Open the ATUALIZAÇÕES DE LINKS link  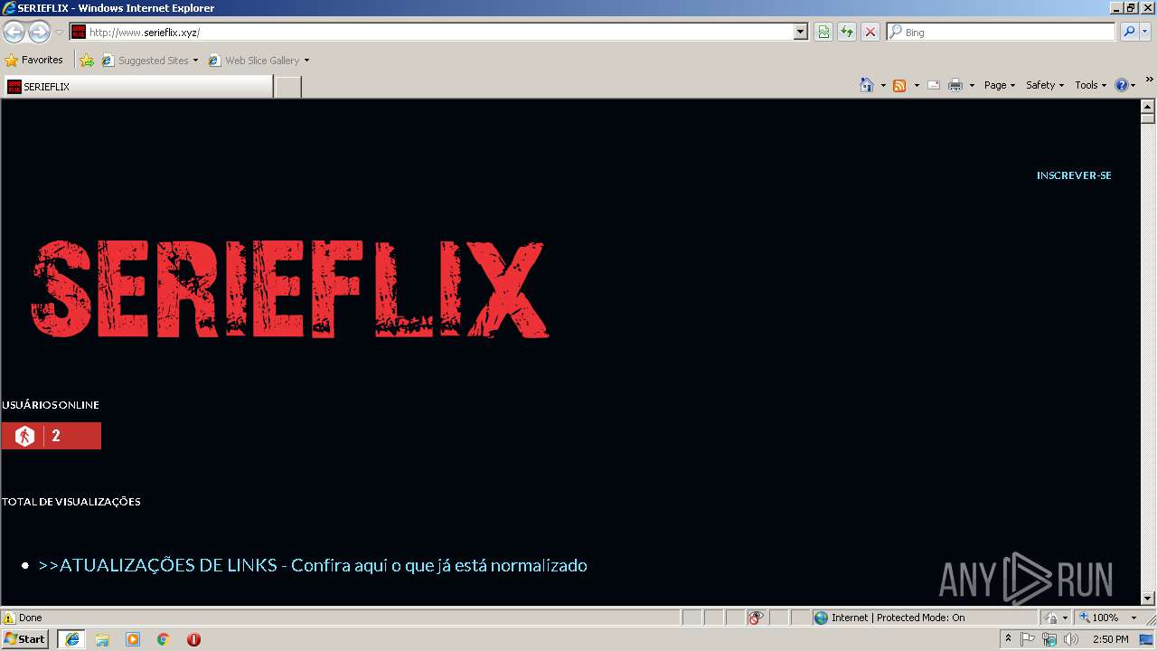313,565
